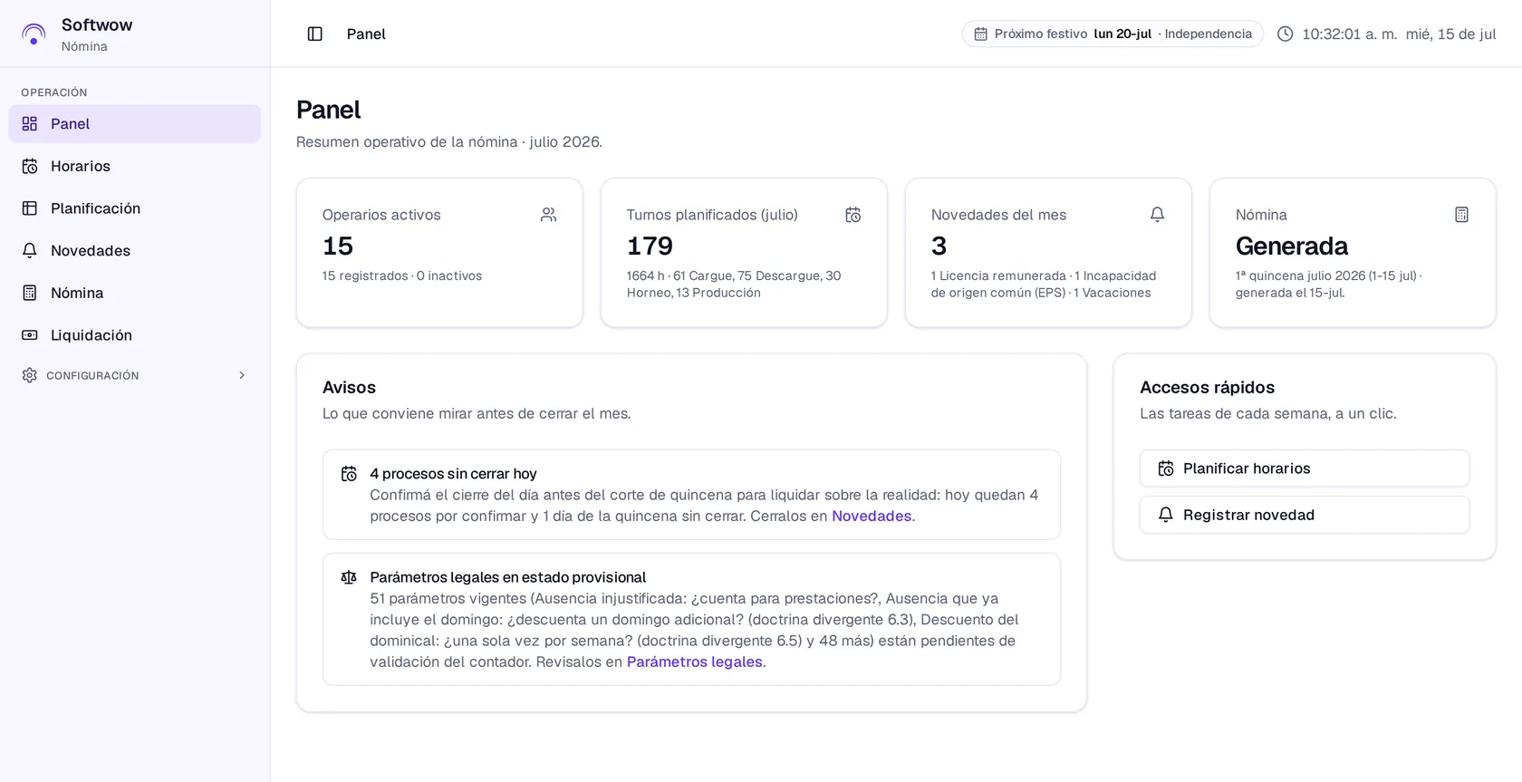The width and height of the screenshot is (1522, 782).
Task: Click the Próximo festivo Independencia badge
Action: tap(1113, 34)
